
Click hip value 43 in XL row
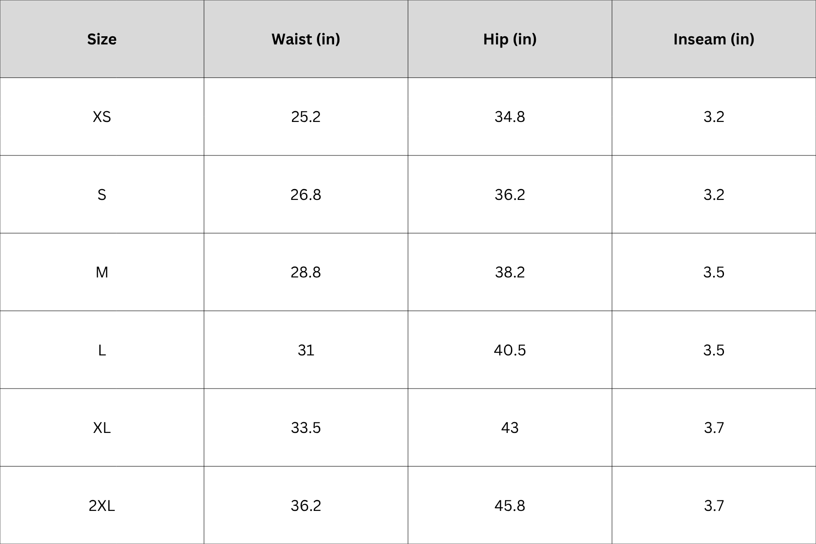510,428
